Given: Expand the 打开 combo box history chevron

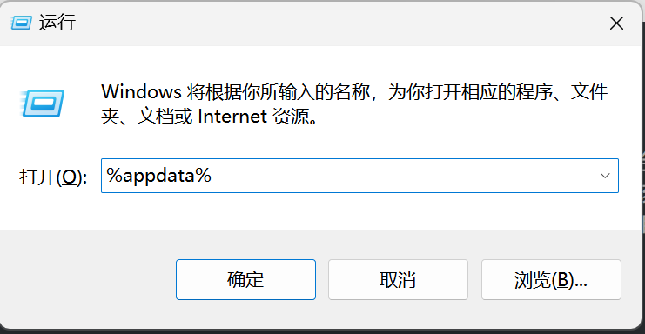Looking at the screenshot, I should coord(605,176).
